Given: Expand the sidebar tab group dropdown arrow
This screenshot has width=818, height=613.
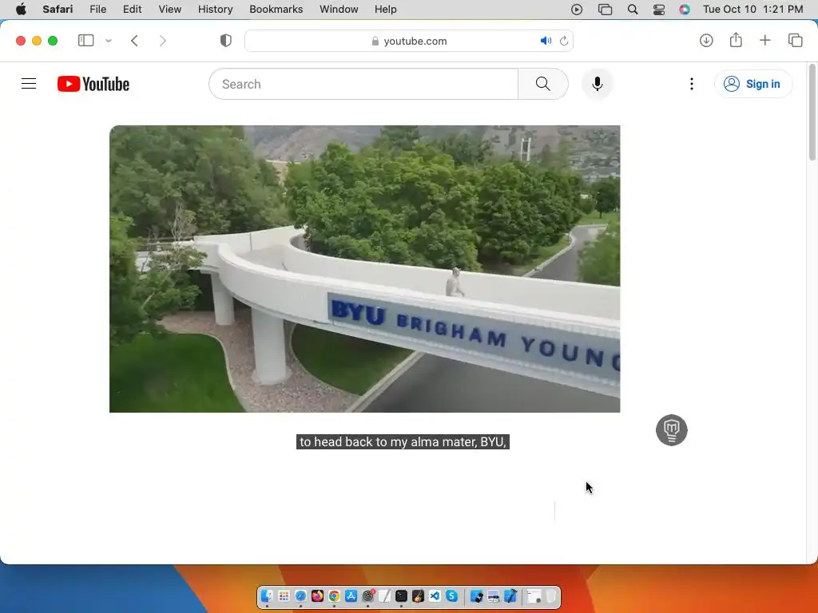Looking at the screenshot, I should 109,41.
